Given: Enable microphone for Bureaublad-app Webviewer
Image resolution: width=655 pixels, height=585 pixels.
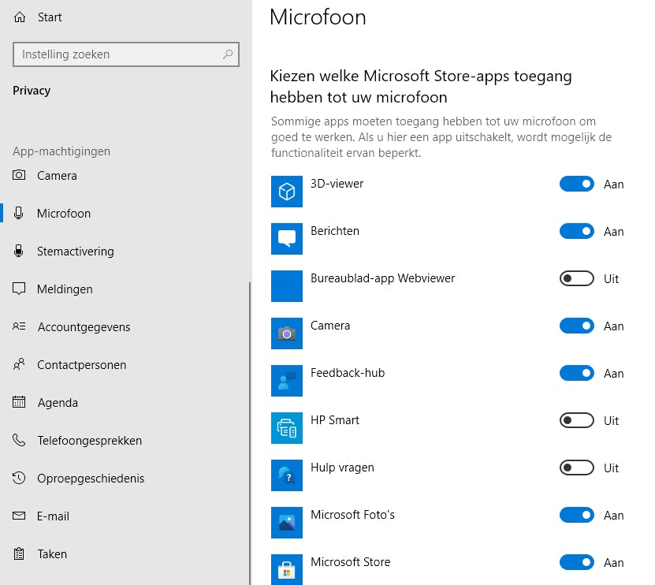Looking at the screenshot, I should click(576, 278).
